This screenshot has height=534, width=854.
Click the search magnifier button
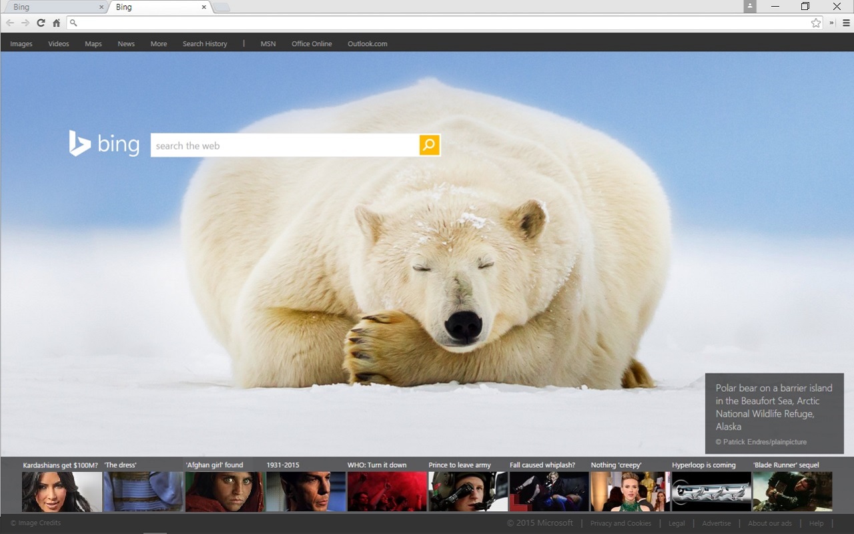pyautogui.click(x=429, y=145)
